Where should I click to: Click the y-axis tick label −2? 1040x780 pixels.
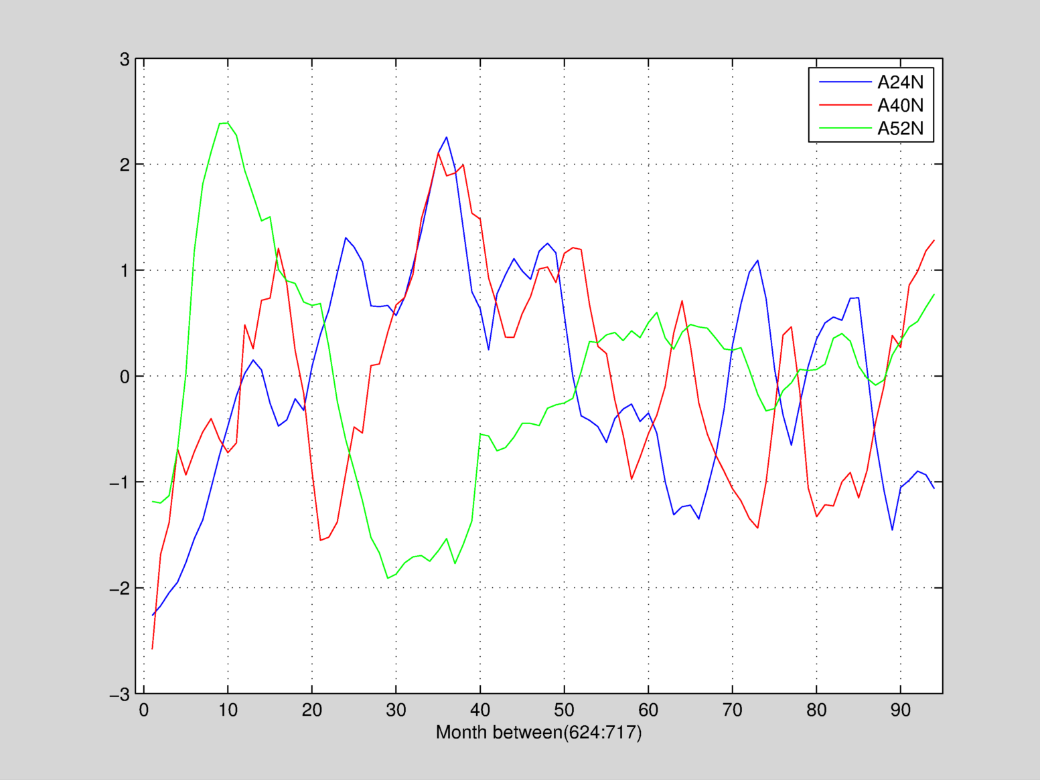120,589
